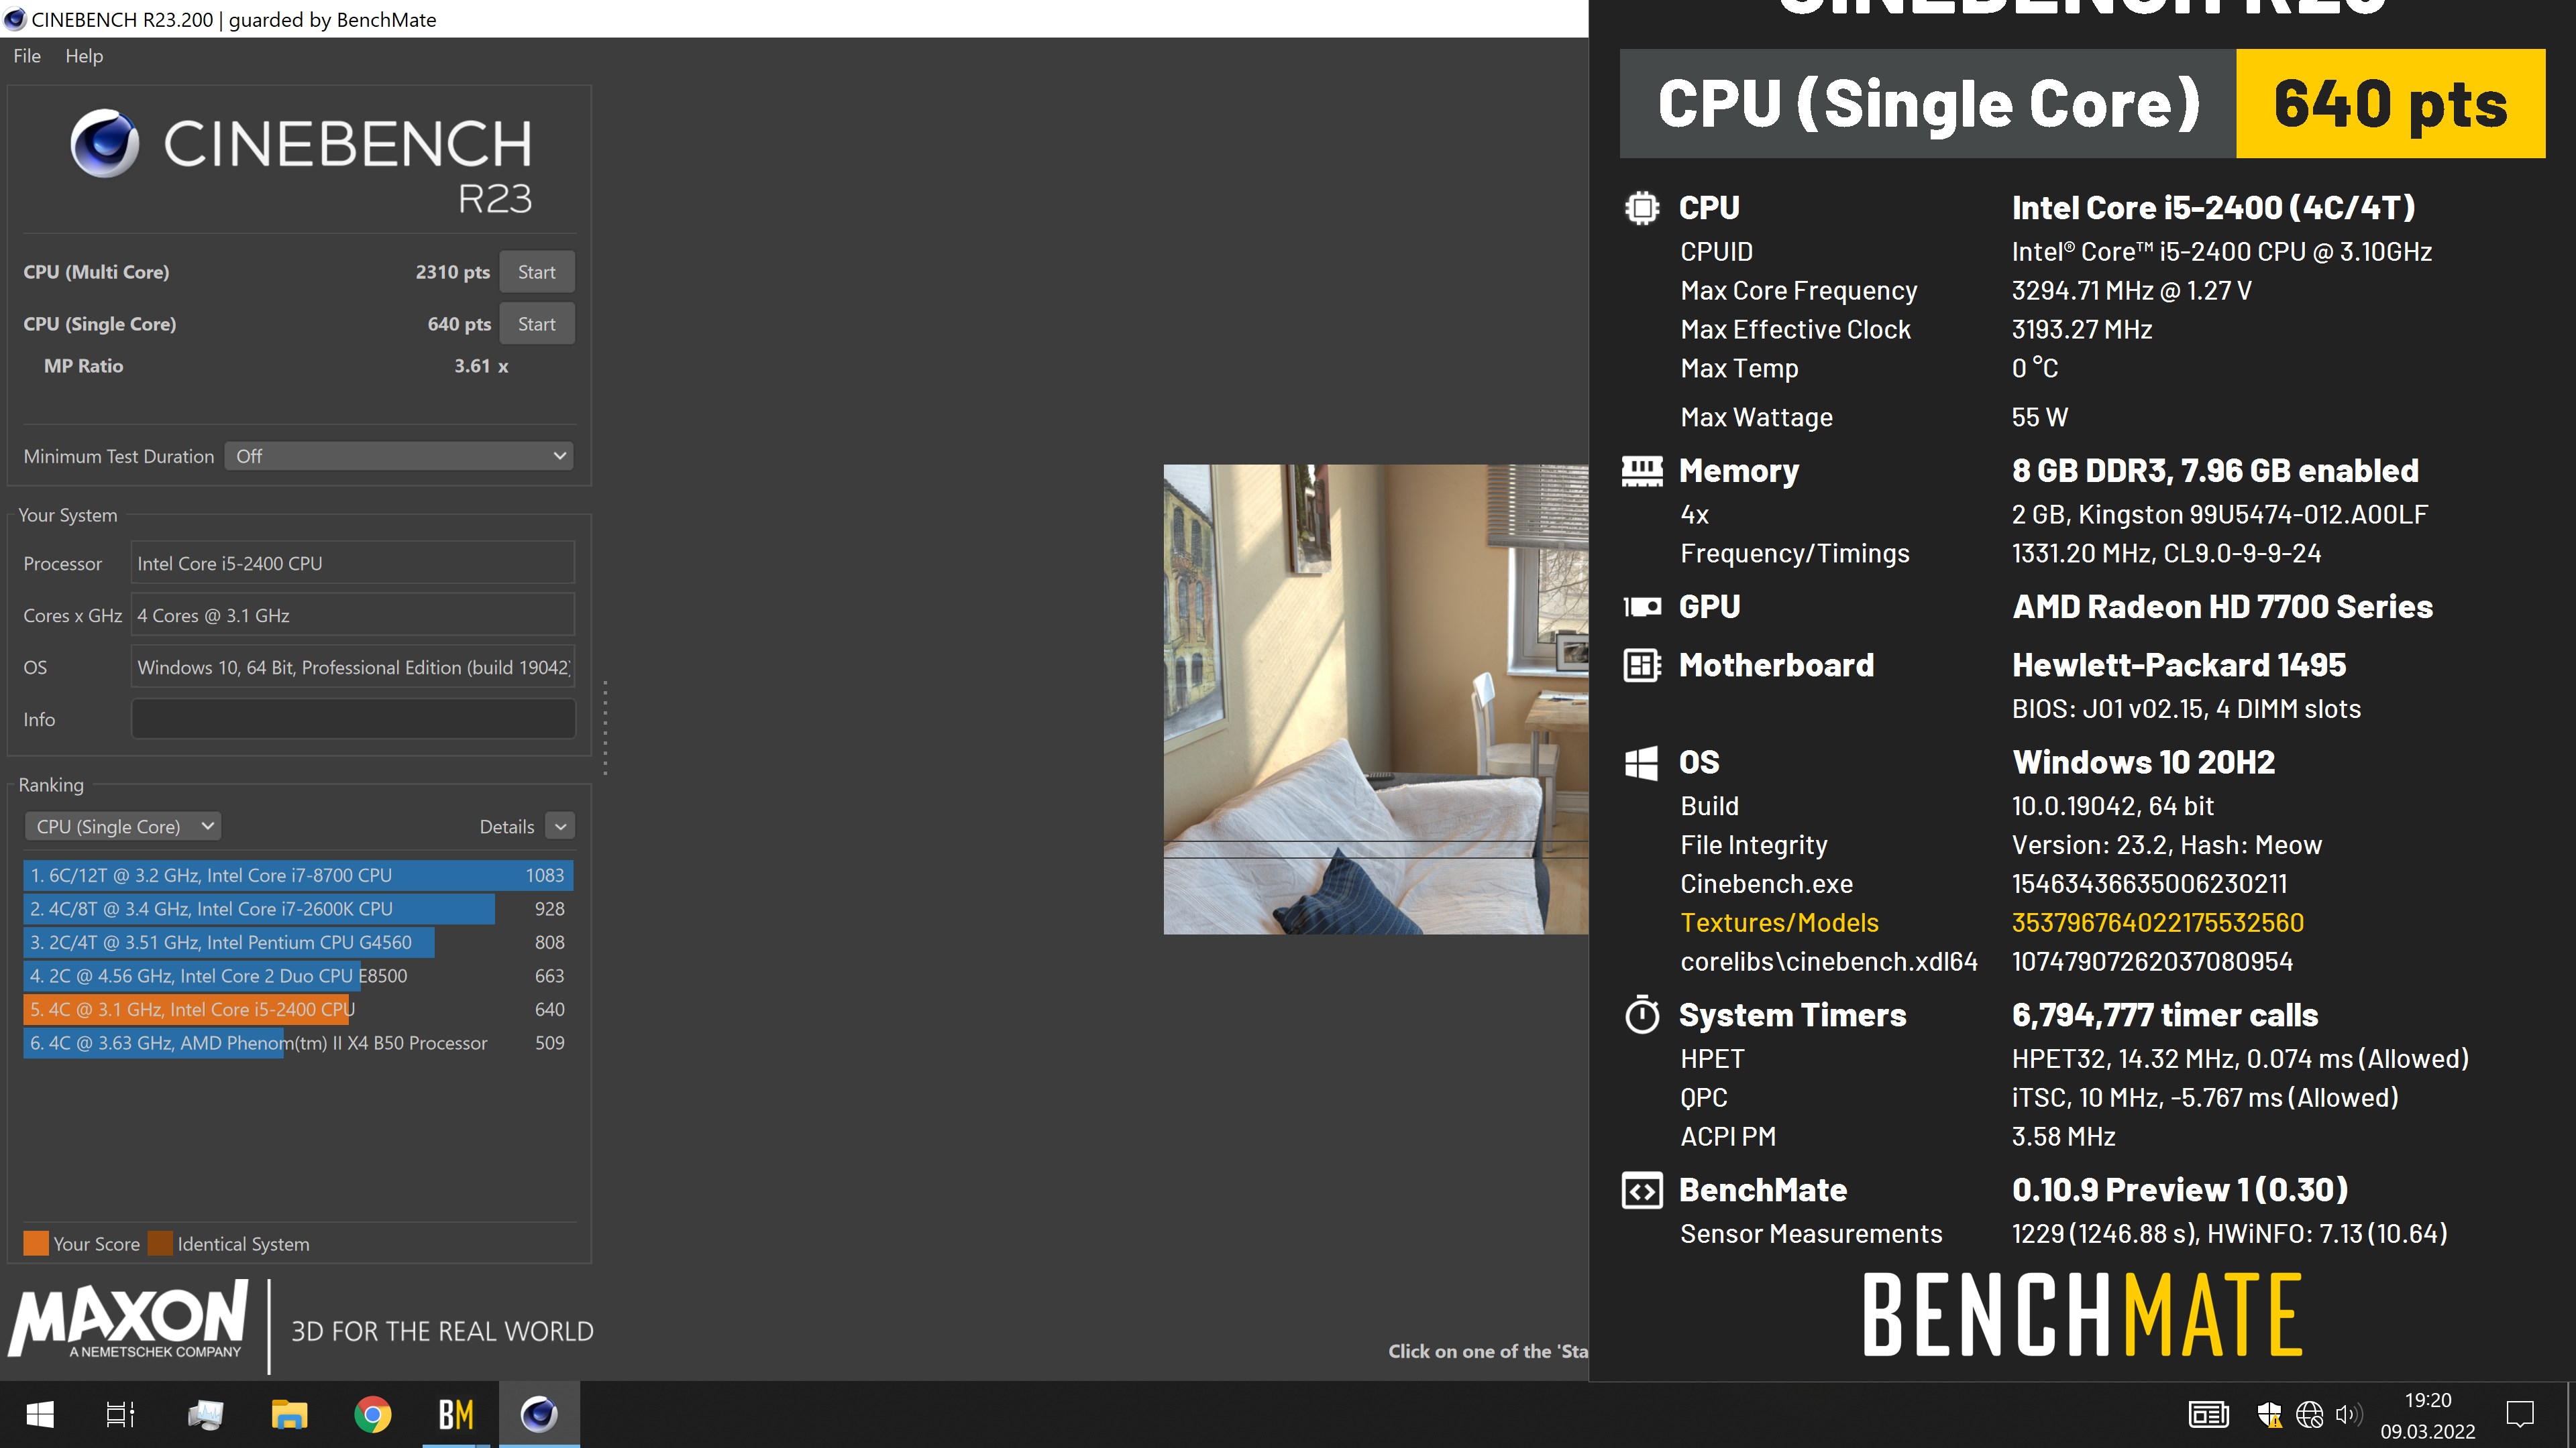
Task: Open the notification center icon
Action: point(2520,1414)
